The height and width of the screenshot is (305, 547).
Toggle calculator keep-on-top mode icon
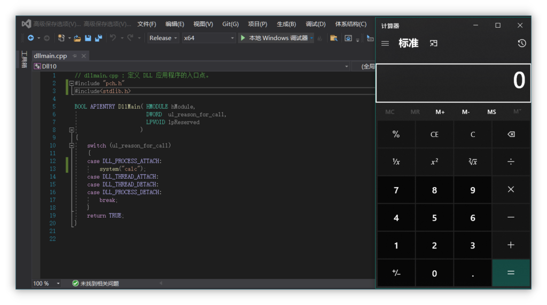coord(434,43)
